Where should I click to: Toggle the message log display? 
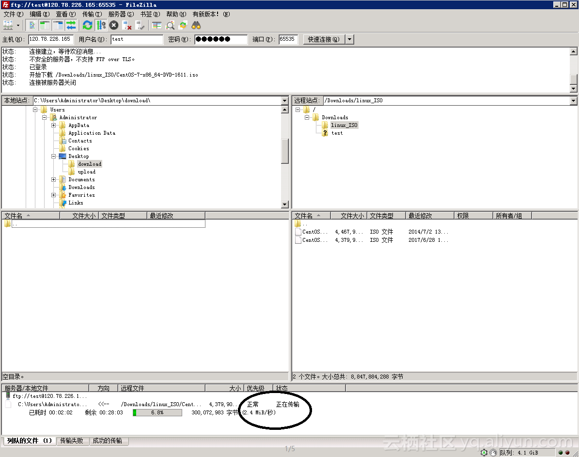point(32,25)
